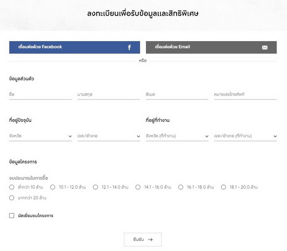Focus the นามสกุล surname field
Viewport: 287px width, 251px height.
point(109,95)
